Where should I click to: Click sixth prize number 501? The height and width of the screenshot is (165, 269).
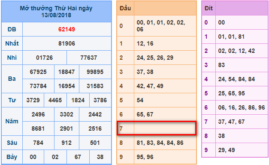pyautogui.click(x=95, y=143)
